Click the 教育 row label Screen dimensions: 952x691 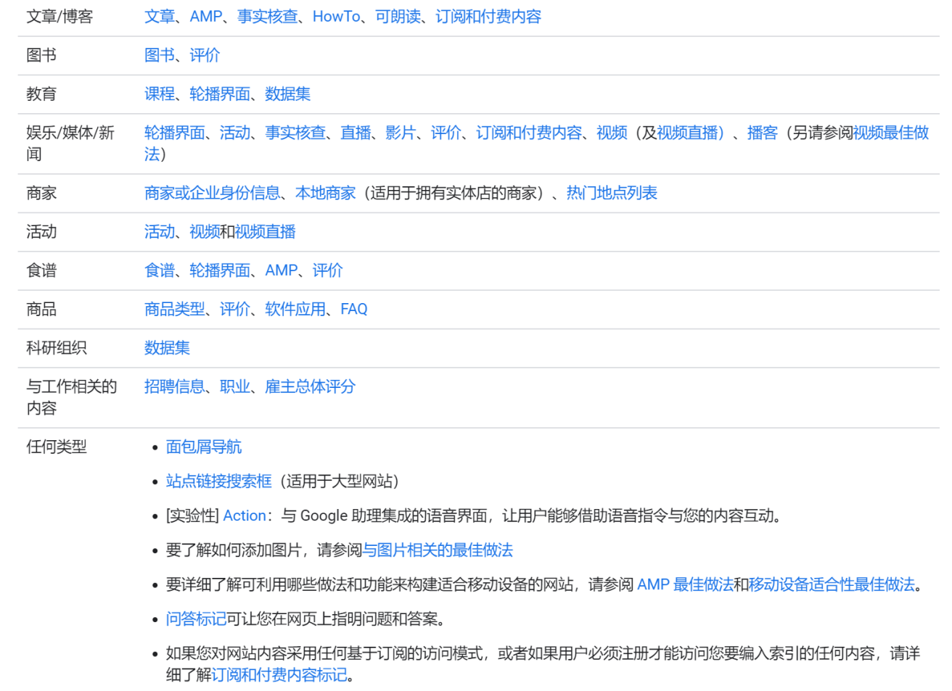pos(41,94)
